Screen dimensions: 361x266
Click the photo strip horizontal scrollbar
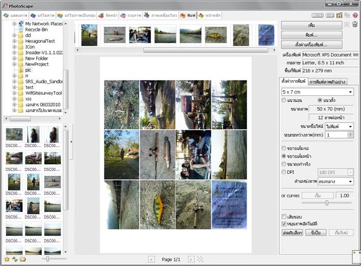pyautogui.click(x=206, y=50)
